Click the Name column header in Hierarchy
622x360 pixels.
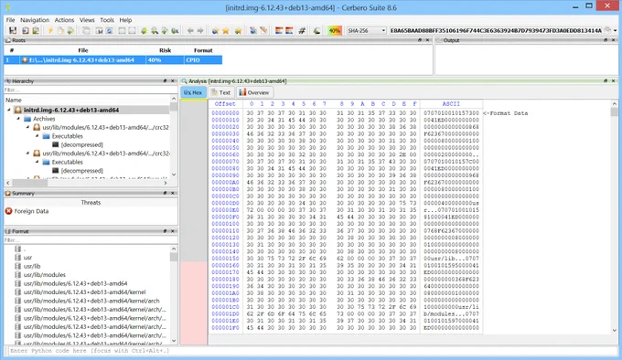(x=14, y=101)
